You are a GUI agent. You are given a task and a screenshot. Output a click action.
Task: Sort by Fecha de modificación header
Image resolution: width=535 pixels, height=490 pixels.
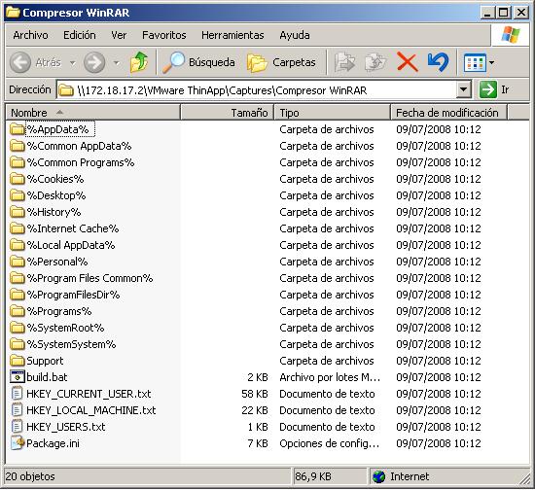(x=449, y=113)
